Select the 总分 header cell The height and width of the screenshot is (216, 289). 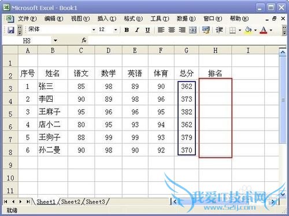(186, 73)
